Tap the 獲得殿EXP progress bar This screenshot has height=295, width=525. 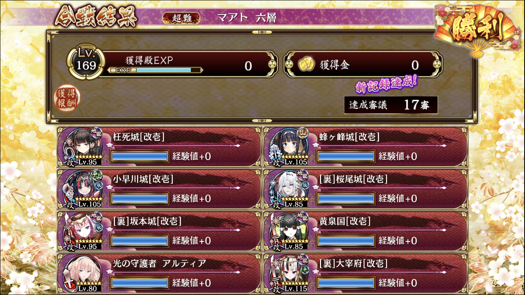click(156, 70)
